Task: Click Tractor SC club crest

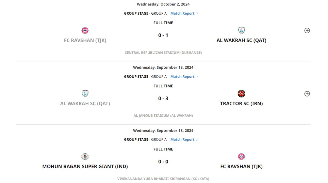Action: pyautogui.click(x=241, y=94)
